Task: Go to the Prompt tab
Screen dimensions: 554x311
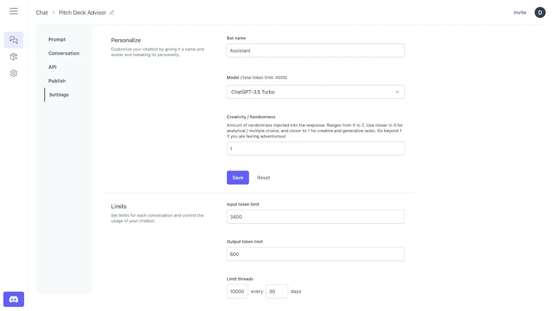Action: pyautogui.click(x=57, y=39)
